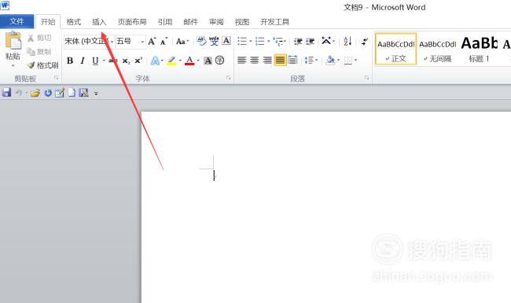The image size is (511, 303).
Task: Apply paragraph shading paint bucket
Action: pos(330,61)
